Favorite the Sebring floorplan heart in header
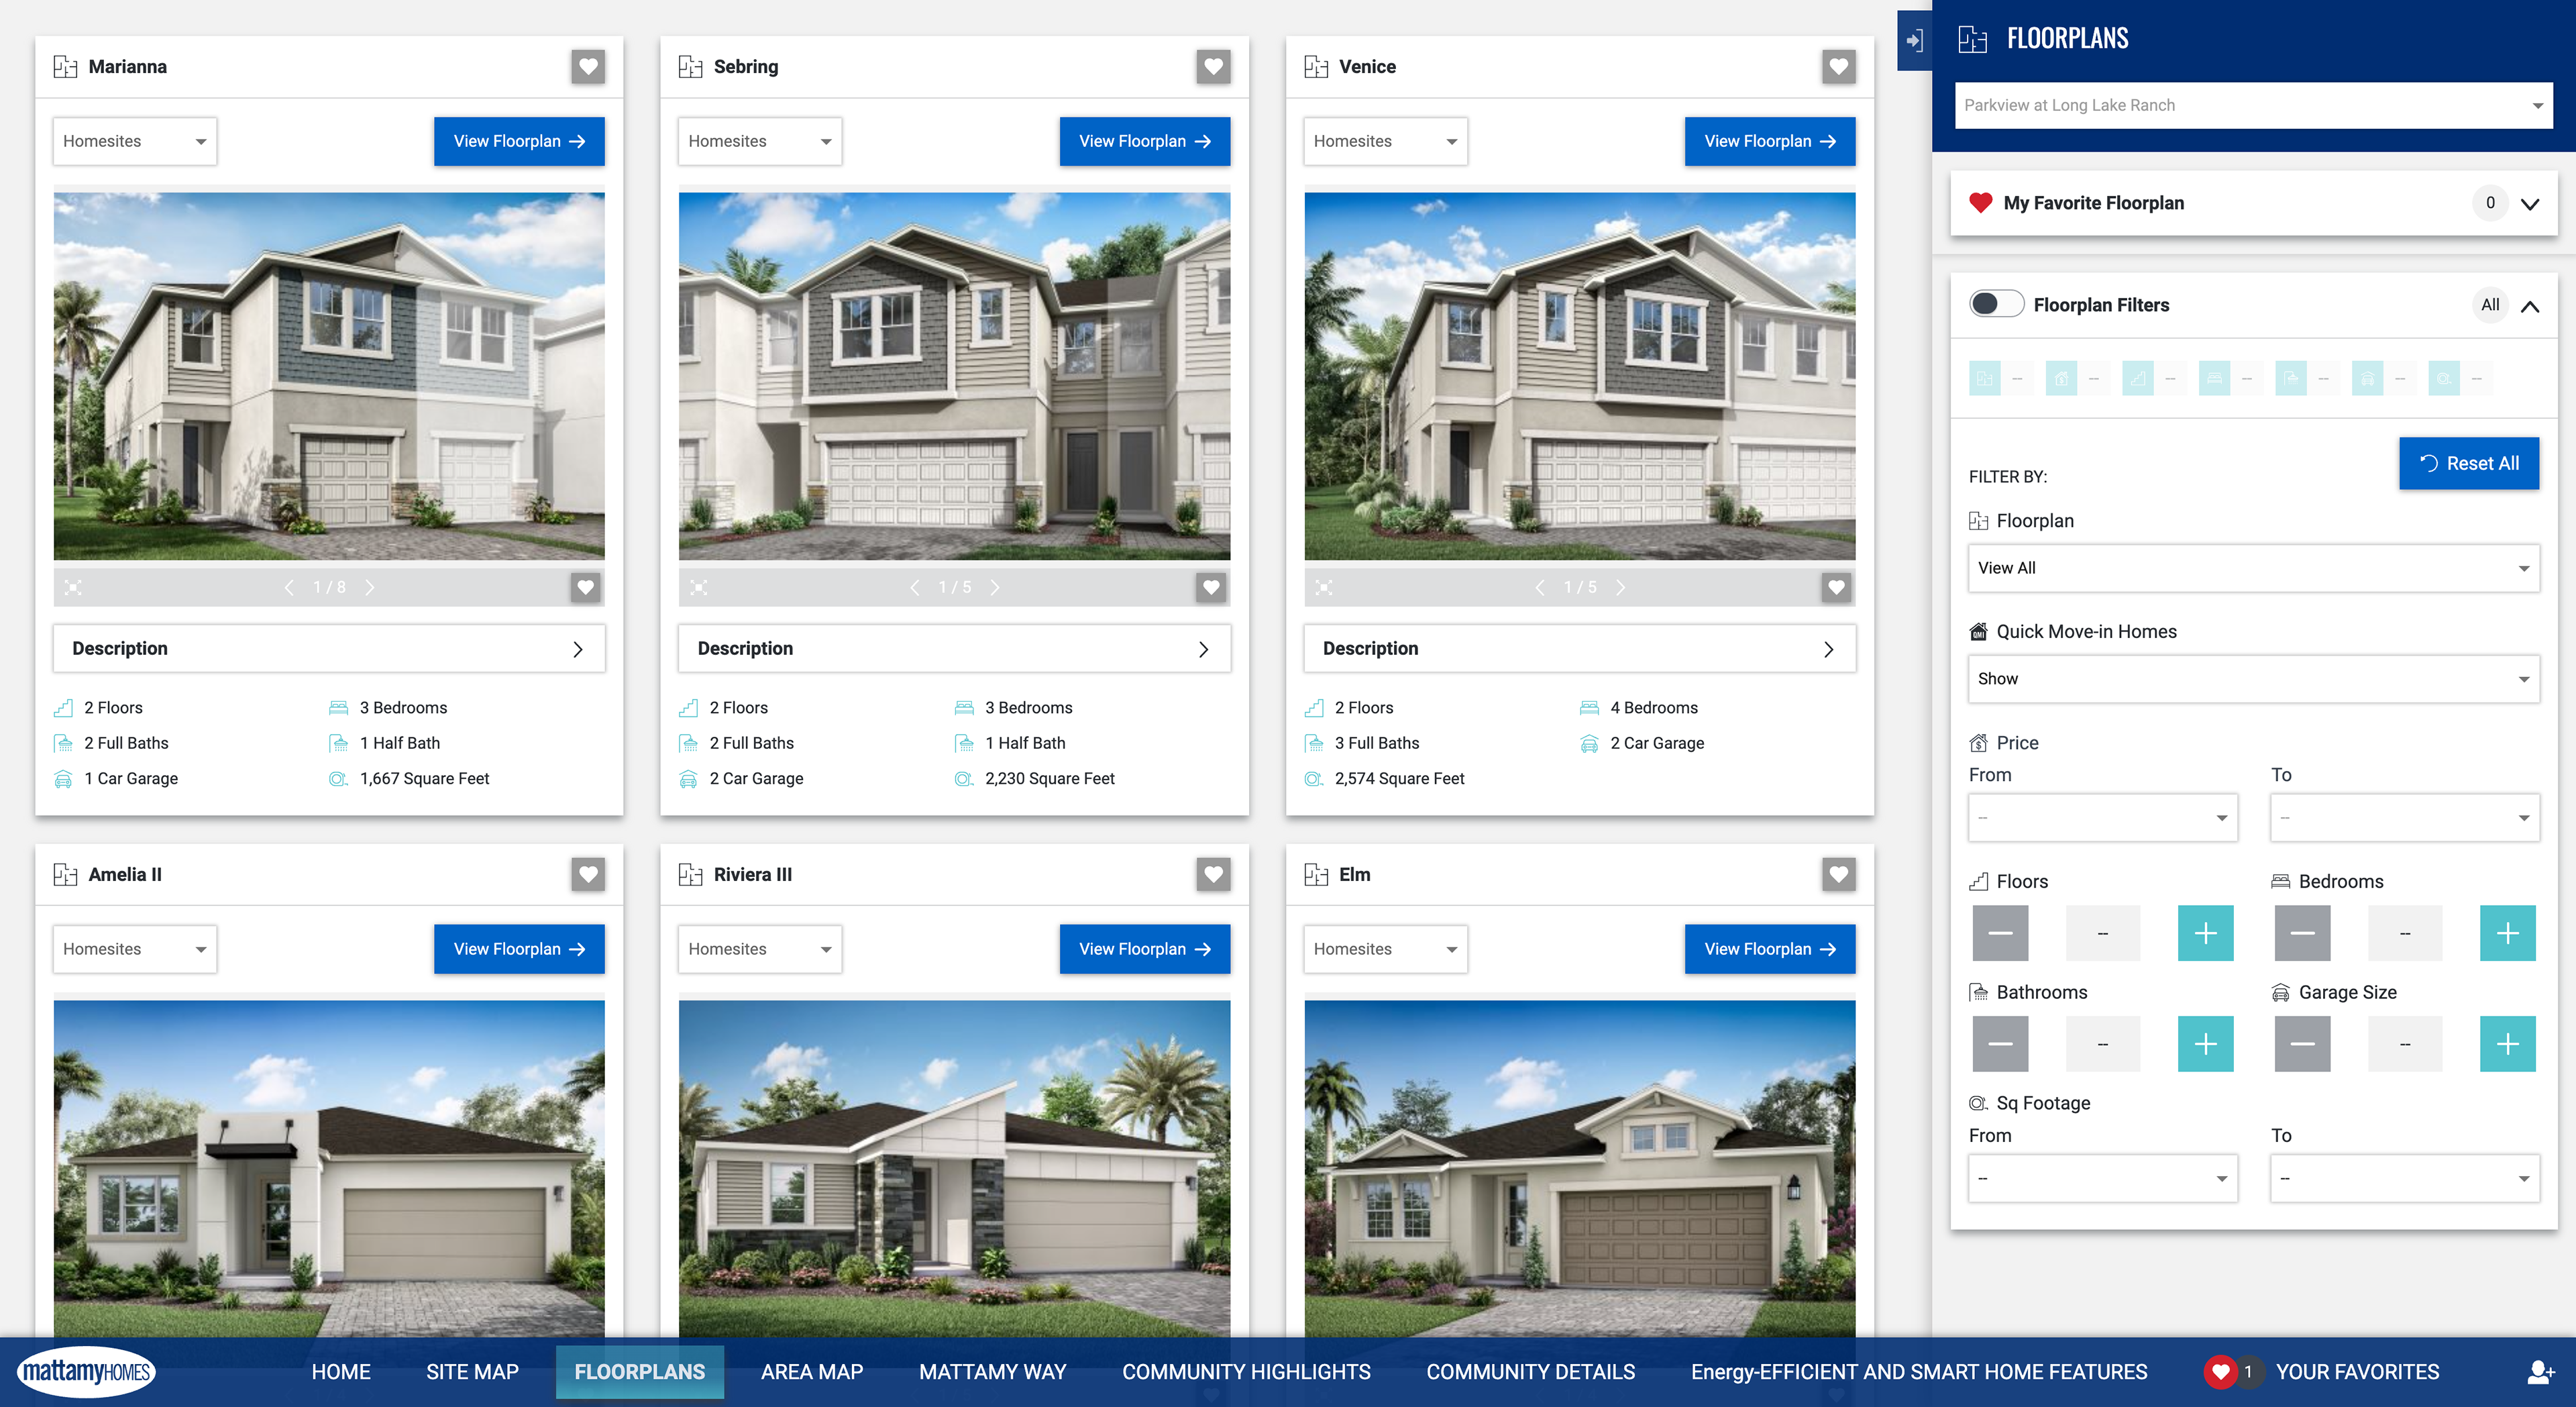Image resolution: width=2576 pixels, height=1407 pixels. 1213,67
